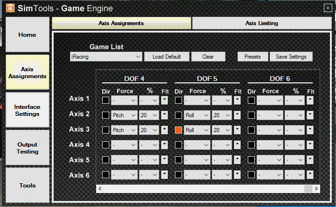The width and height of the screenshot is (336, 207).
Task: Open Flt filter for Axis 1 DOF 4
Action: pyautogui.click(x=164, y=100)
